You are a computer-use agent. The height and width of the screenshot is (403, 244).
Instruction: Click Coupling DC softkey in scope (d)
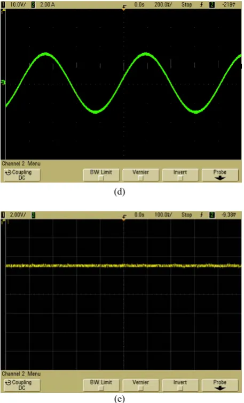click(x=22, y=175)
